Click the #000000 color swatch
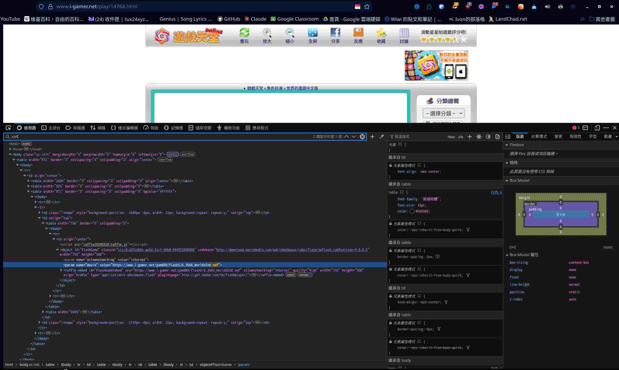619x370 pixels. click(x=412, y=211)
